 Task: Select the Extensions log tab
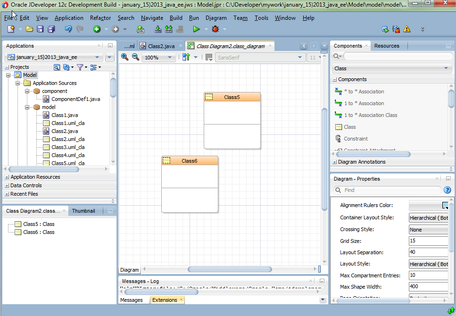165,300
